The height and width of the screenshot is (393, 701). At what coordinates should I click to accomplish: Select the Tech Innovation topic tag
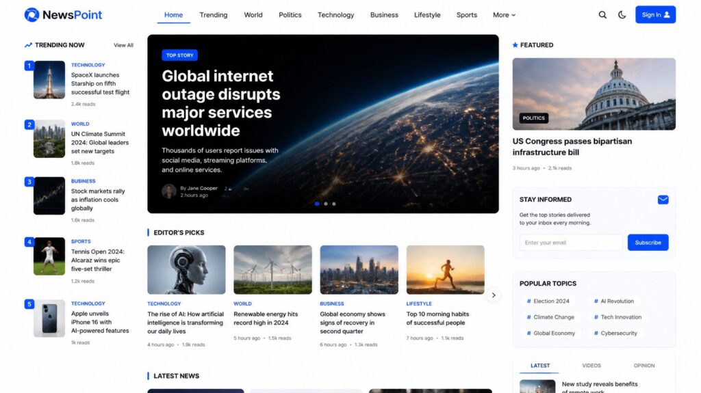tap(617, 317)
